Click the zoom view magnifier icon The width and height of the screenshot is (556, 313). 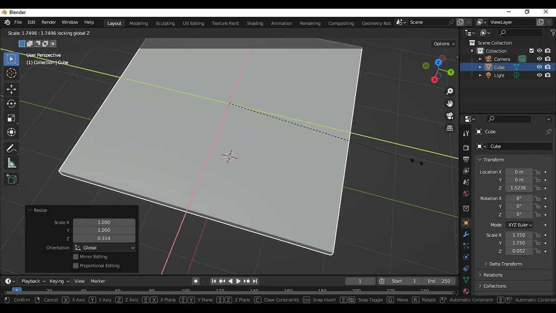[450, 91]
